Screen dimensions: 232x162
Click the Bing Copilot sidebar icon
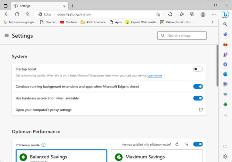[225, 14]
